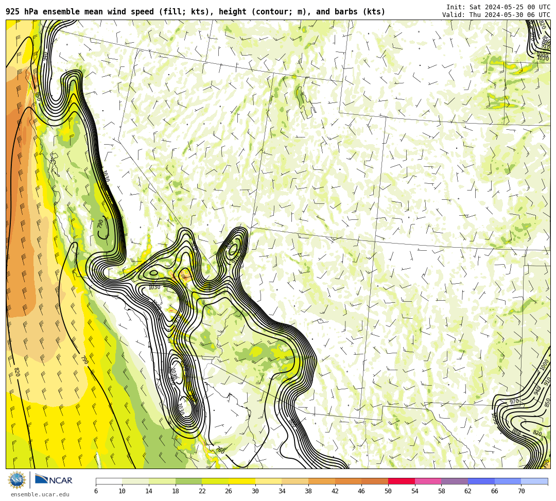The image size is (556, 501).
Task: Click the 820 contour label over the Pacific
Action: coord(17,372)
